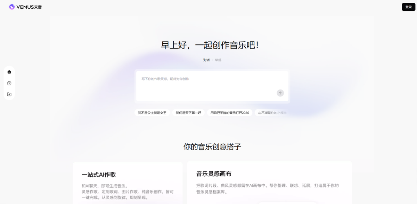Open the home page from the sidebar
The image size is (417, 204).
pos(9,72)
